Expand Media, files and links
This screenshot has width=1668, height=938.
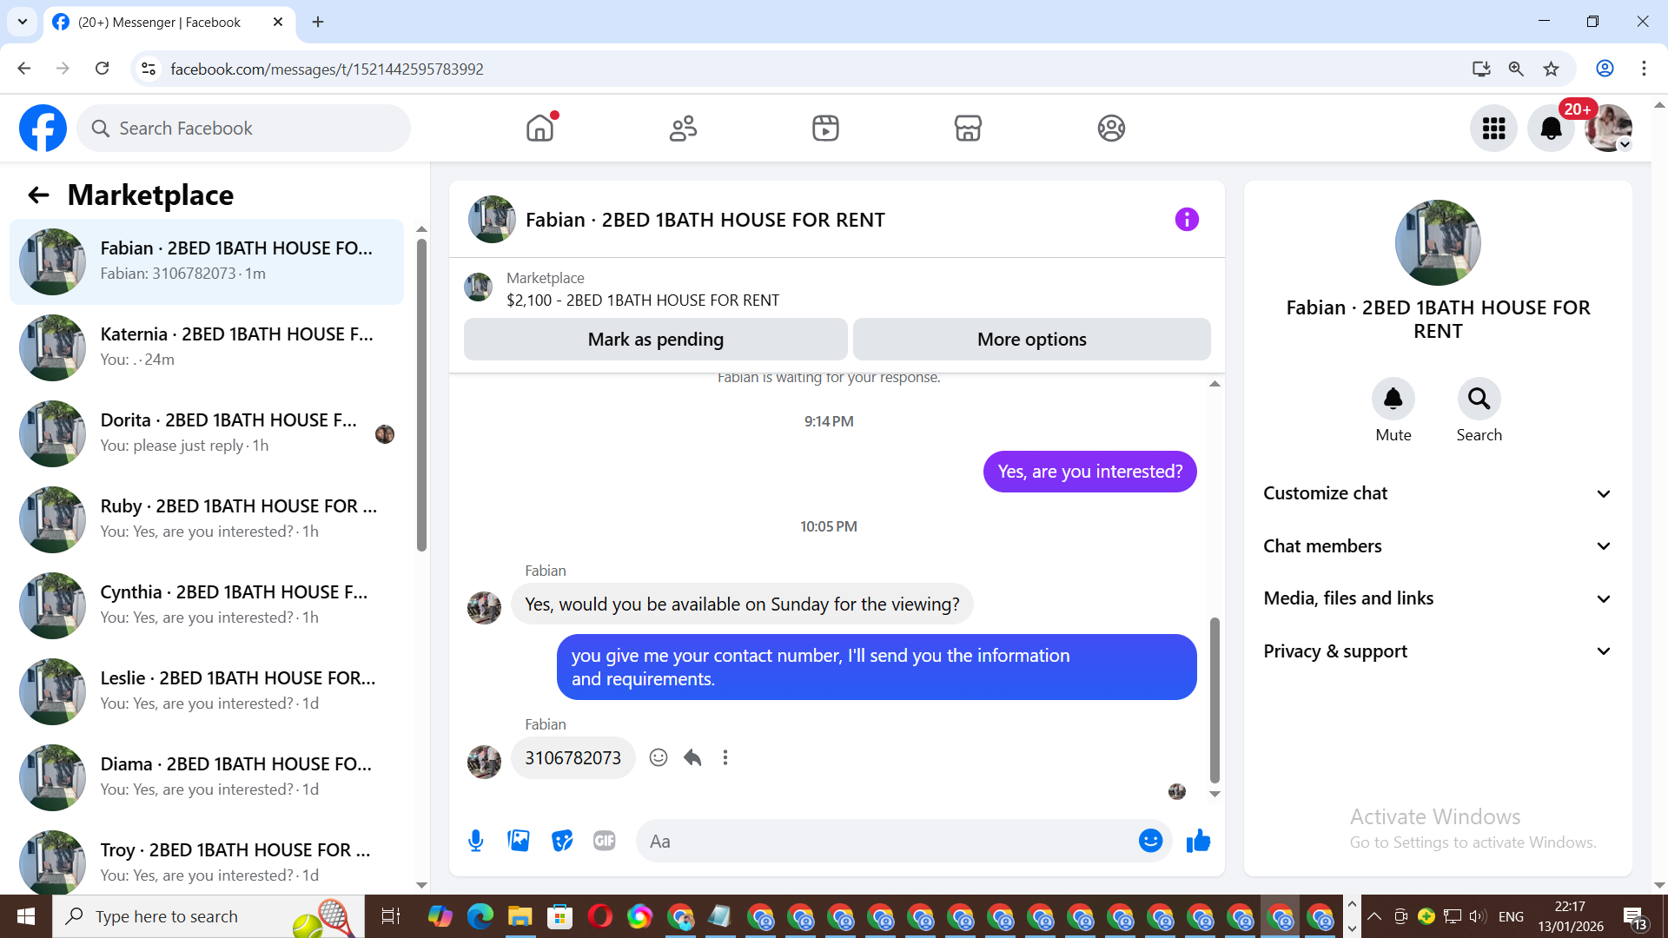coord(1437,598)
